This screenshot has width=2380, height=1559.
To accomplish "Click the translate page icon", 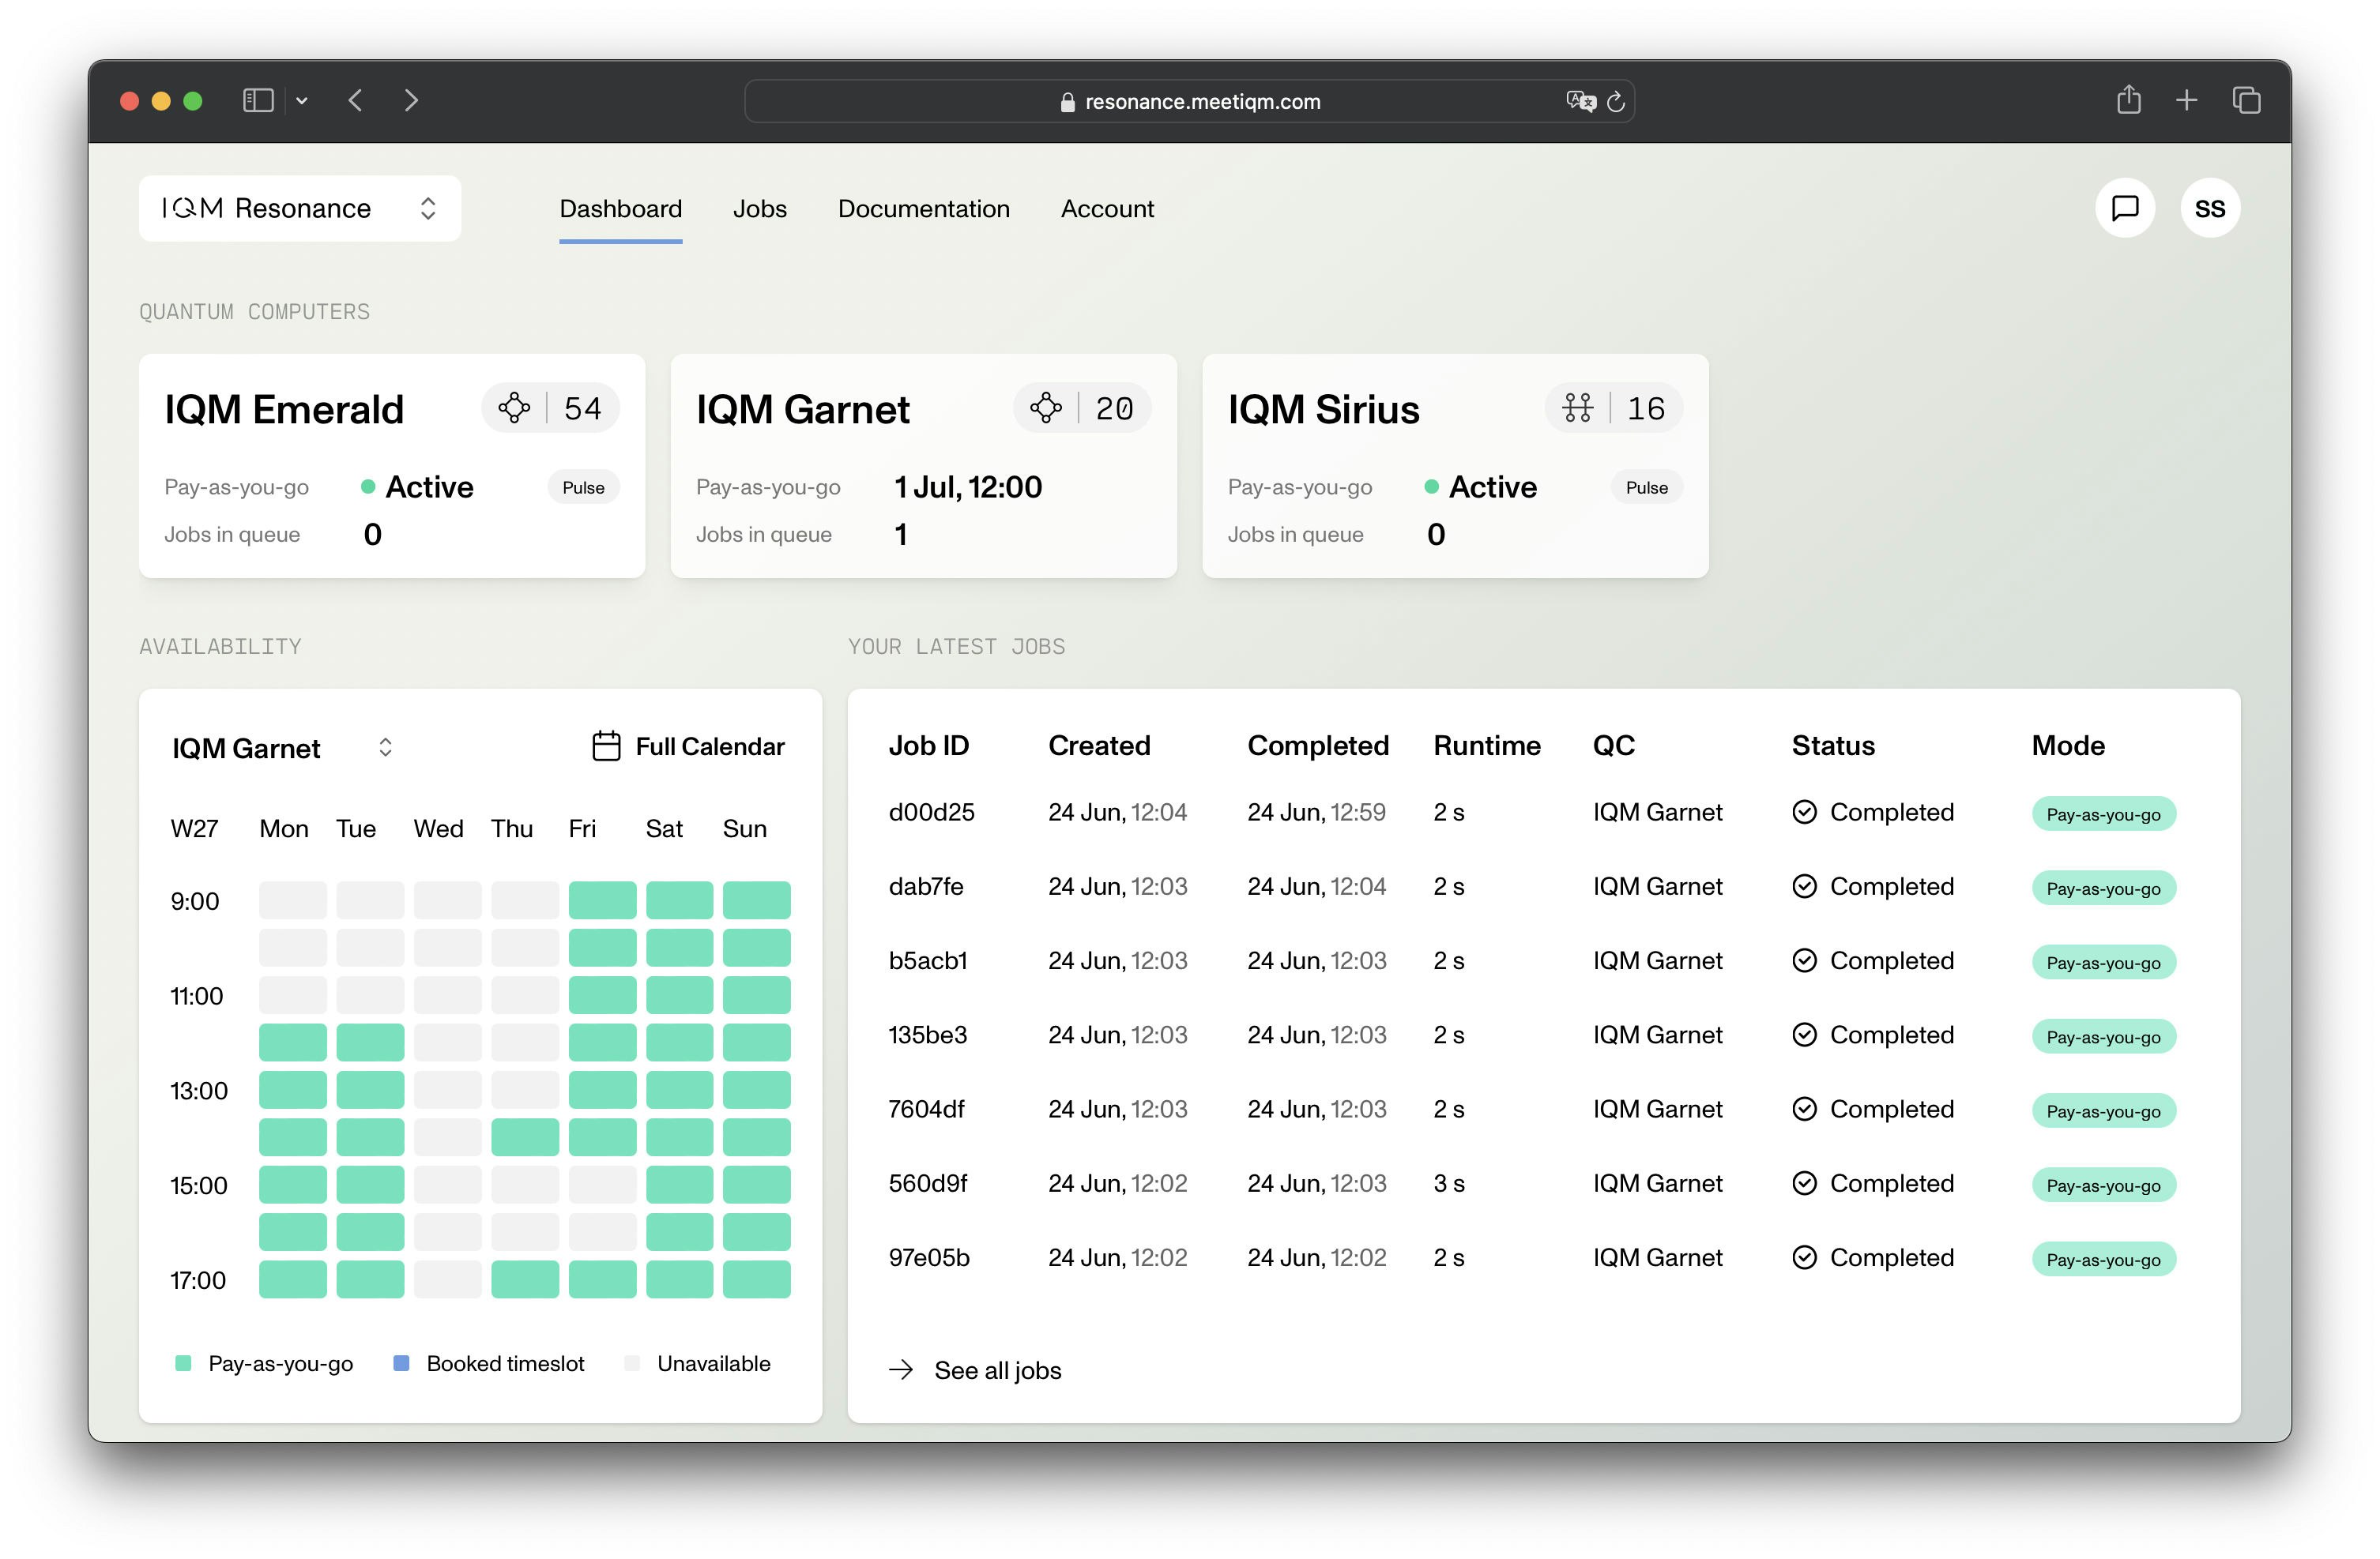I will pyautogui.click(x=1580, y=101).
